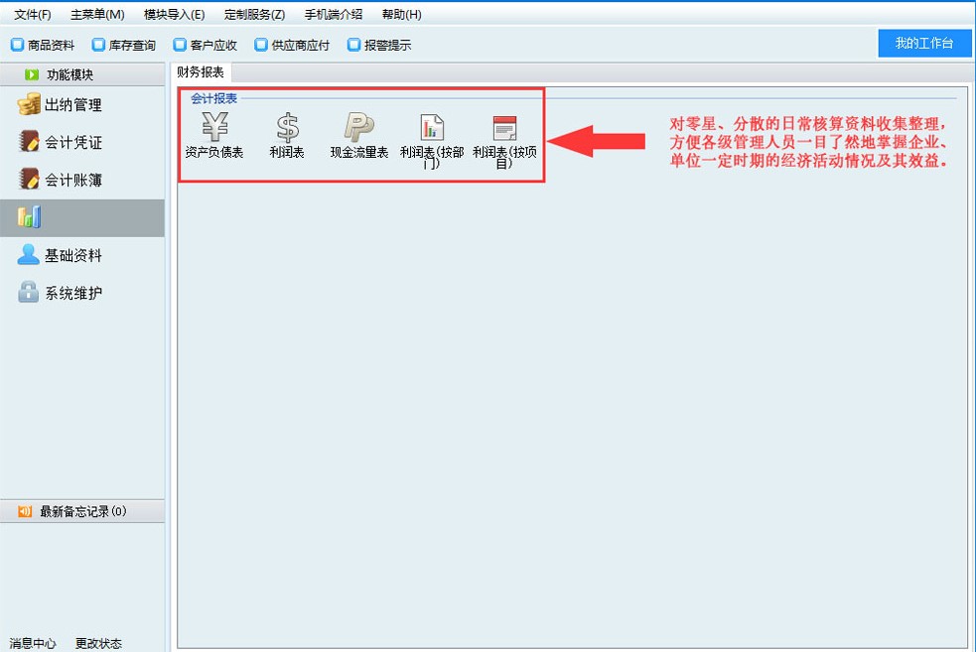Click the speaker icon beside 最新备忘记录
Viewport: 976px width, 652px height.
pos(24,511)
